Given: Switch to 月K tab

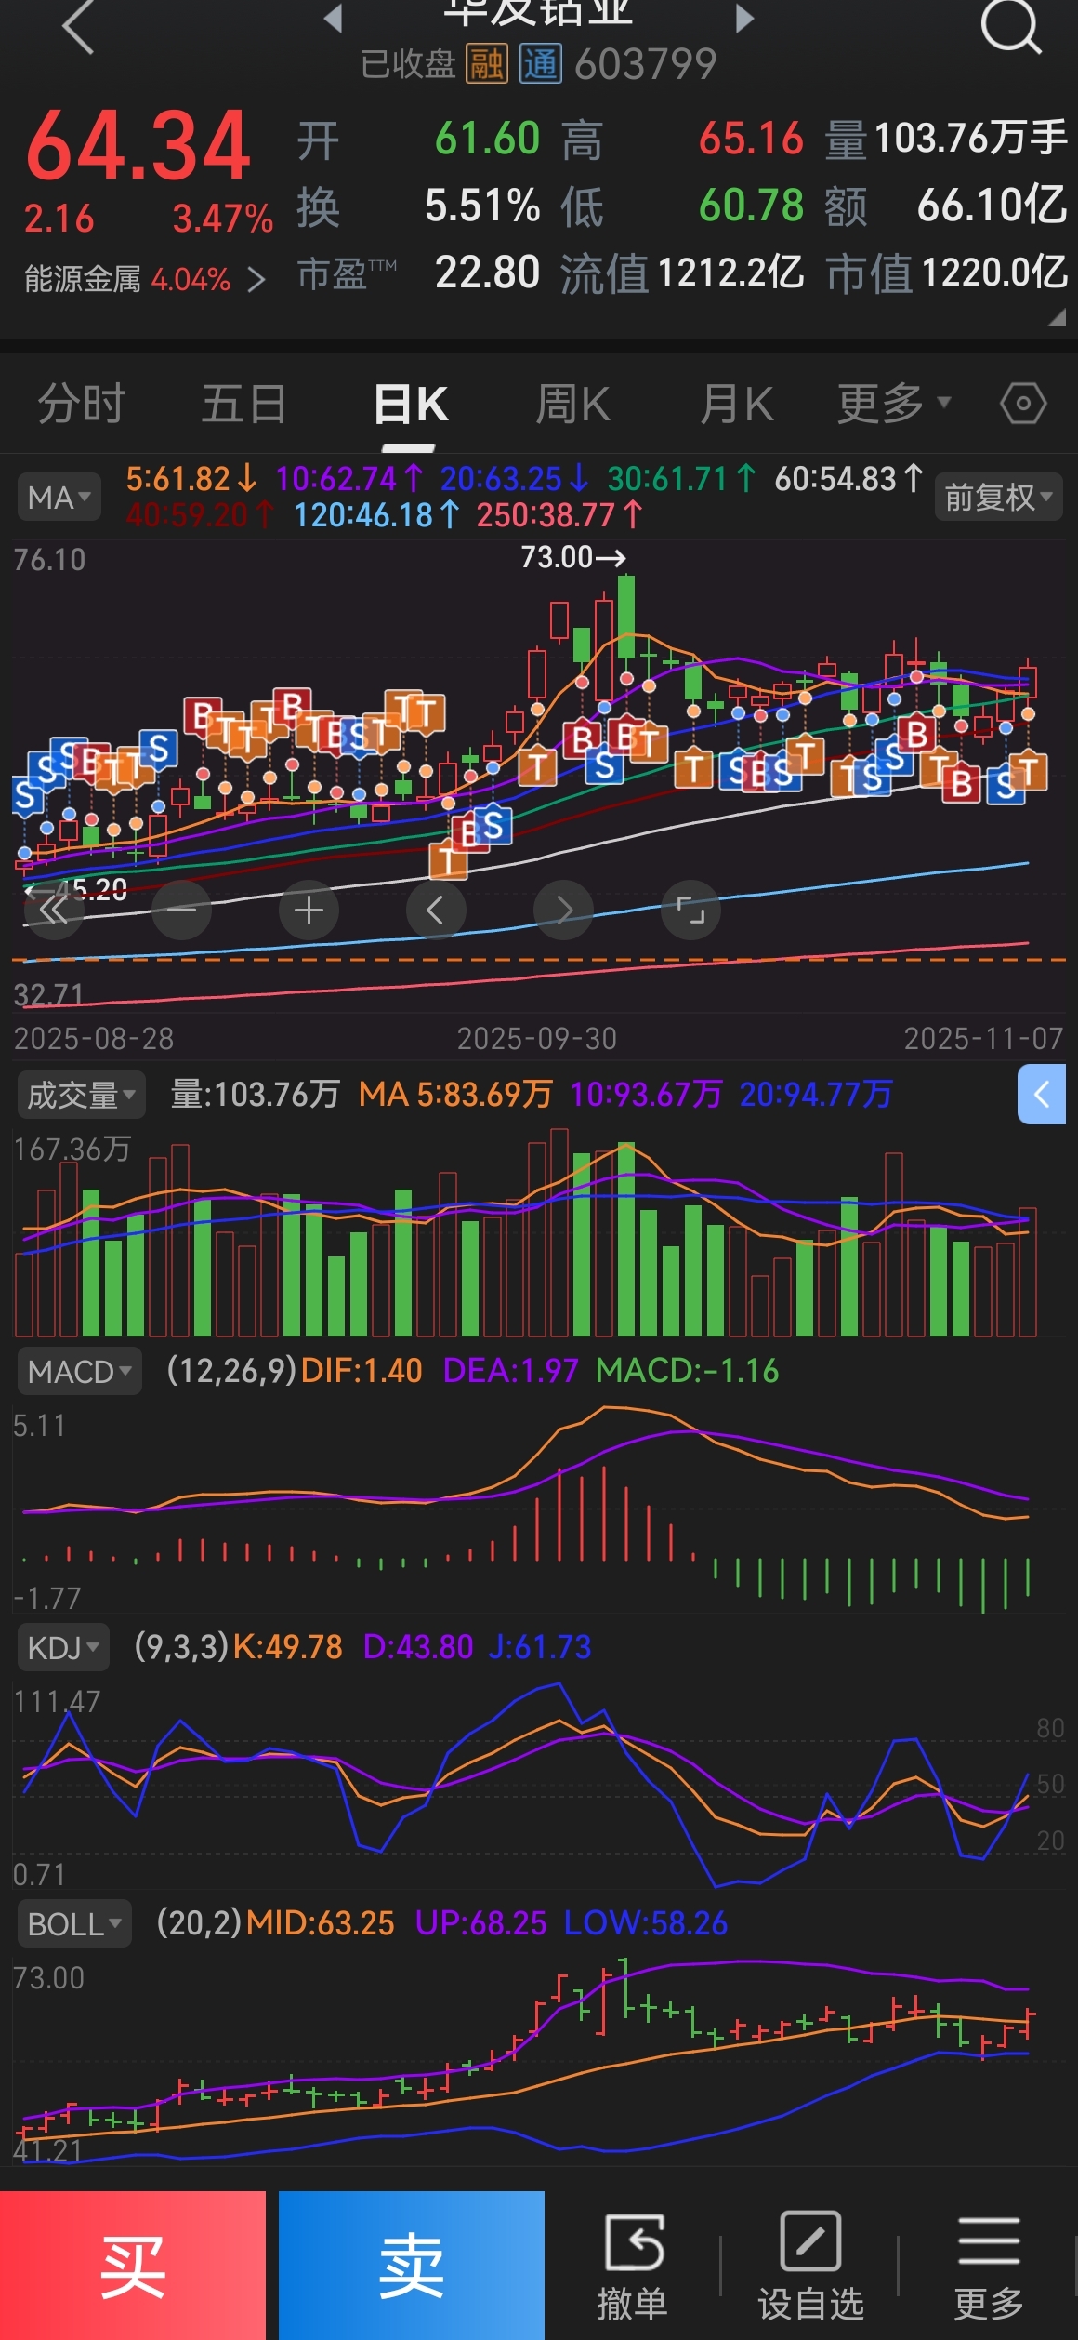Looking at the screenshot, I should (736, 404).
